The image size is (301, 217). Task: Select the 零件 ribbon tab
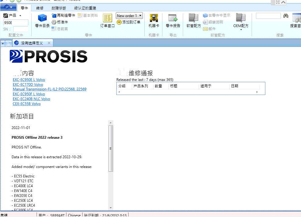[x=24, y=8]
